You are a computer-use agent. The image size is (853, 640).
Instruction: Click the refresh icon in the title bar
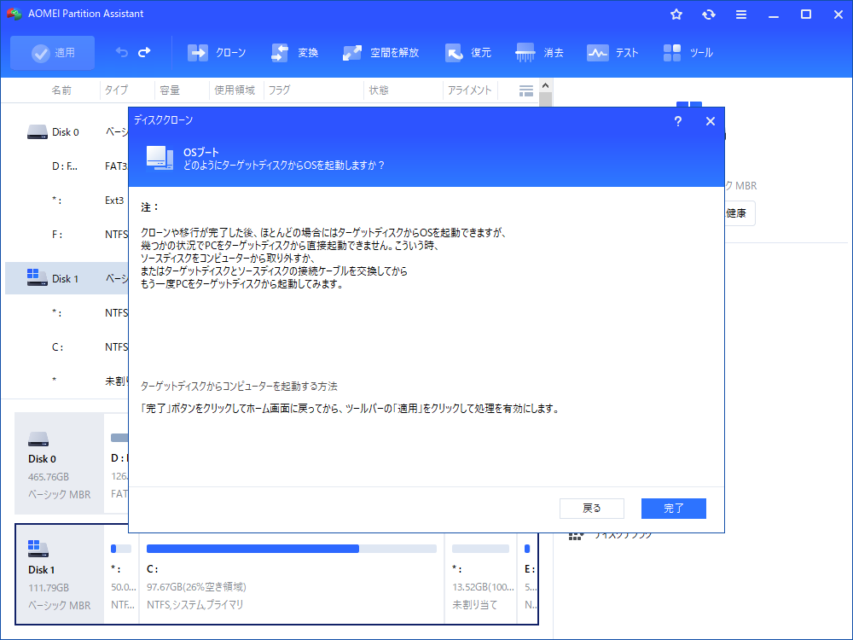click(708, 15)
